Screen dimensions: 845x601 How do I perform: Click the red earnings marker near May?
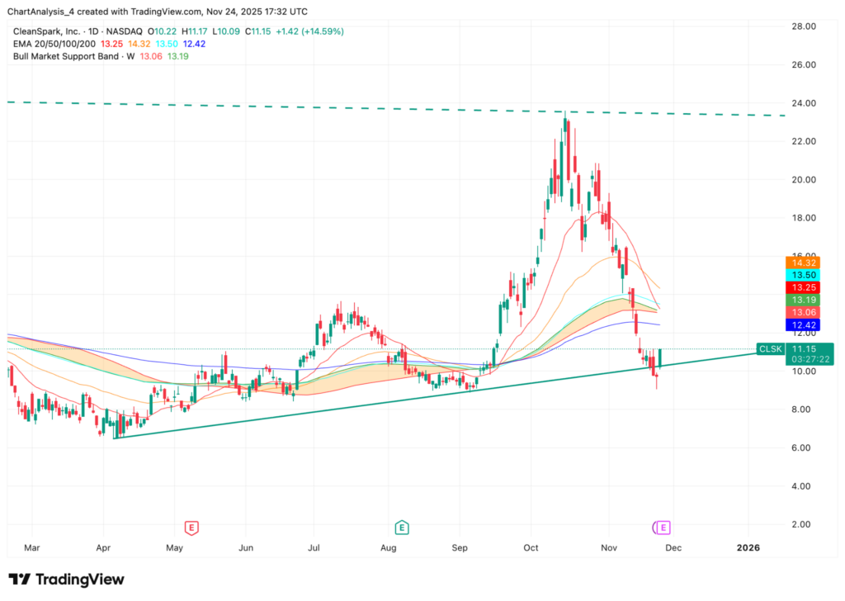(x=191, y=527)
